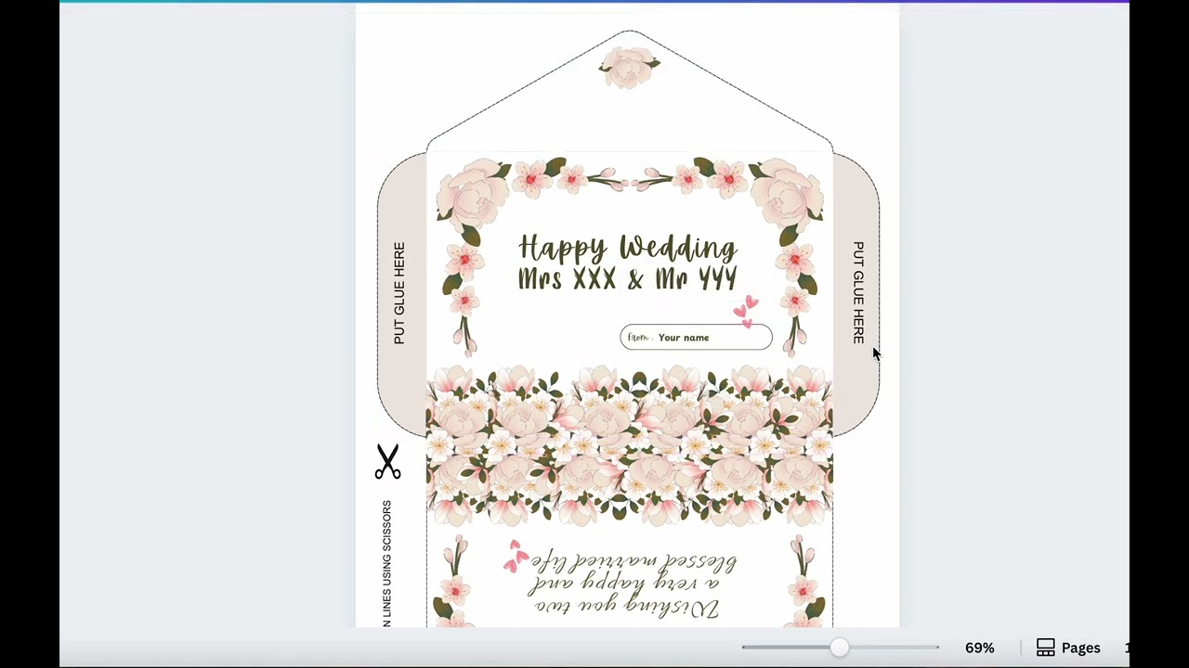
Task: Select the pink hearts near bottom greeting
Action: (516, 556)
